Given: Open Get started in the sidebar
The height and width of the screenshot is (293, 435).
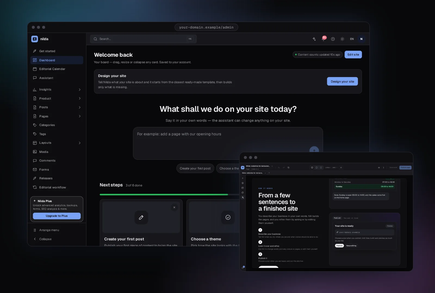Looking at the screenshot, I should point(57,51).
